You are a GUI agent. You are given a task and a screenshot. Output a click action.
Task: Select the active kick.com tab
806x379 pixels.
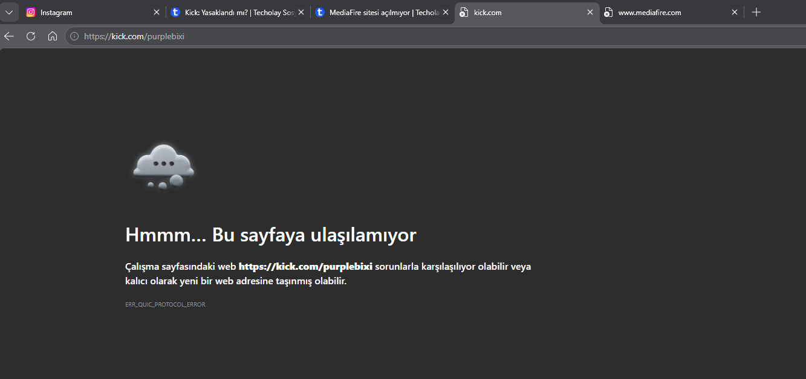(527, 12)
